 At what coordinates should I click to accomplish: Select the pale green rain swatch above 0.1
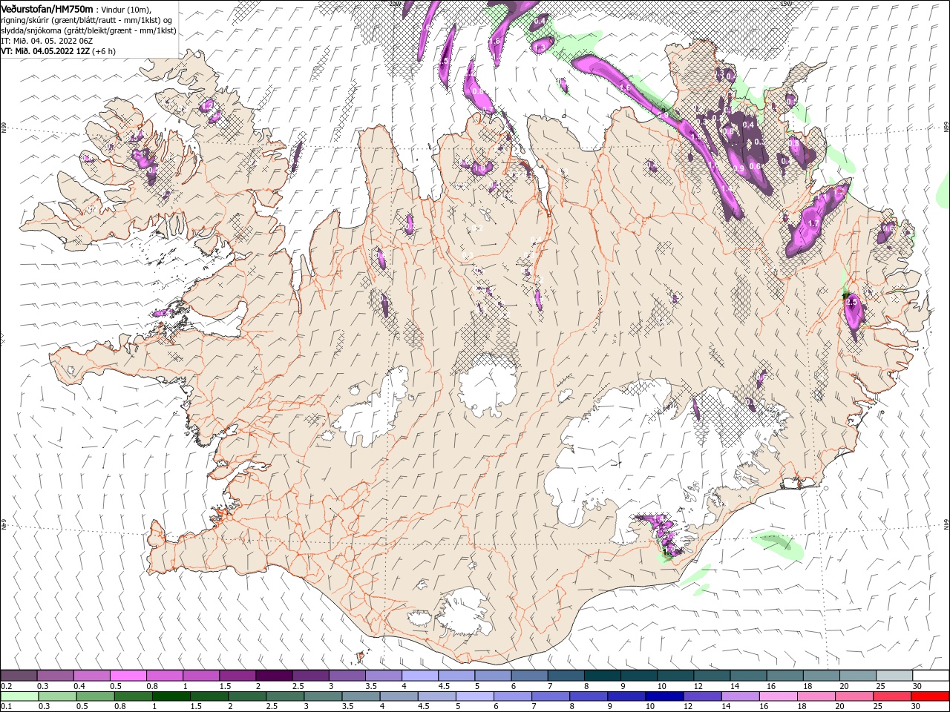click(x=19, y=696)
